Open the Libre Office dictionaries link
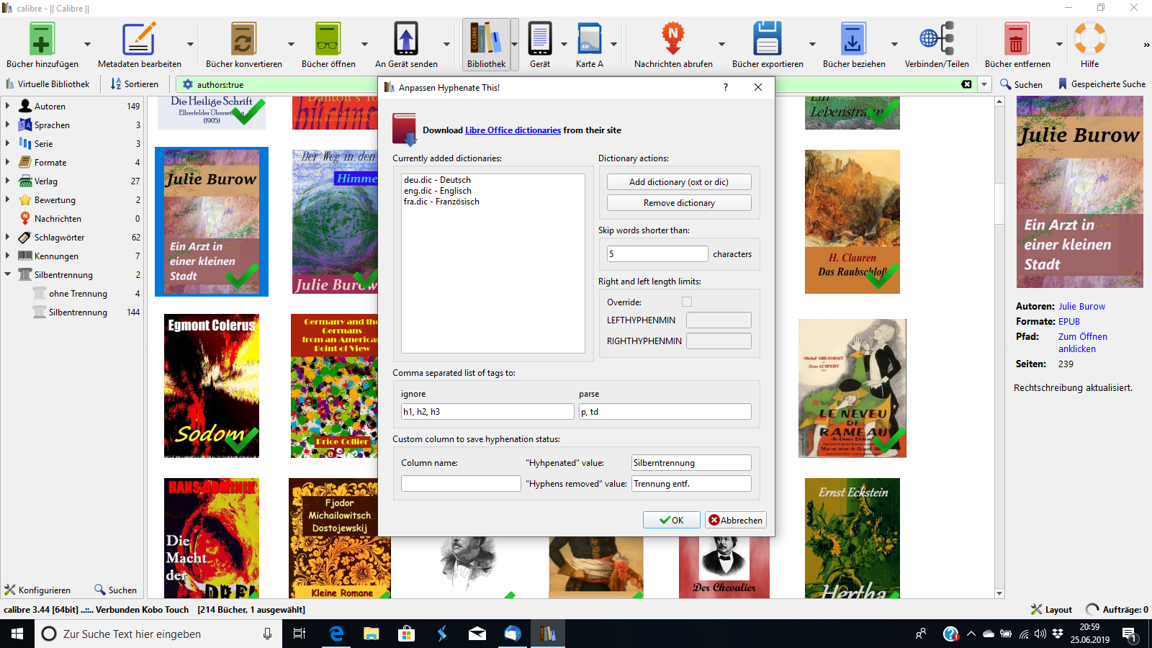Viewport: 1152px width, 648px height. tap(513, 130)
